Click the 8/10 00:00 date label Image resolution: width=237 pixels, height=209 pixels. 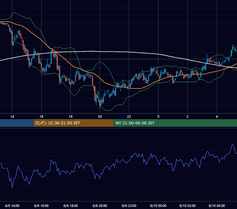(x=158, y=206)
